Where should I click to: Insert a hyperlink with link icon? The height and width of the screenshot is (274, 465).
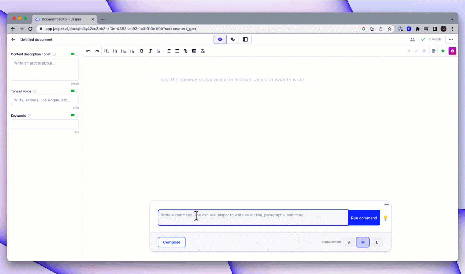coord(185,51)
